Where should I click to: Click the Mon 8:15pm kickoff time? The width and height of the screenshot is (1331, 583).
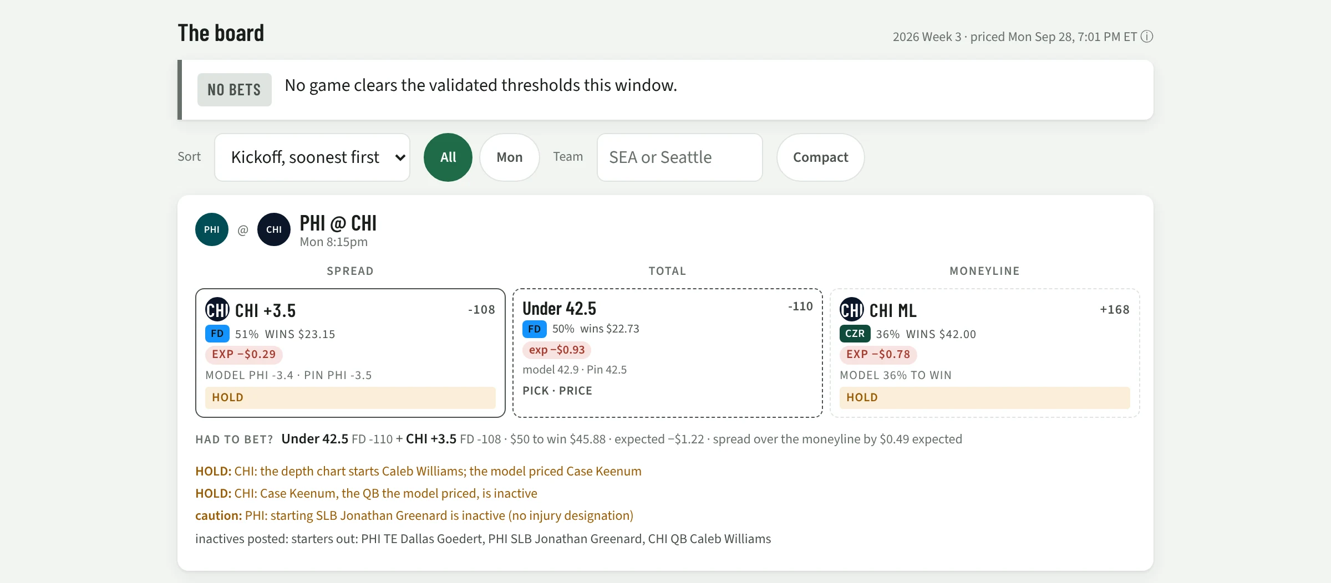pos(334,242)
